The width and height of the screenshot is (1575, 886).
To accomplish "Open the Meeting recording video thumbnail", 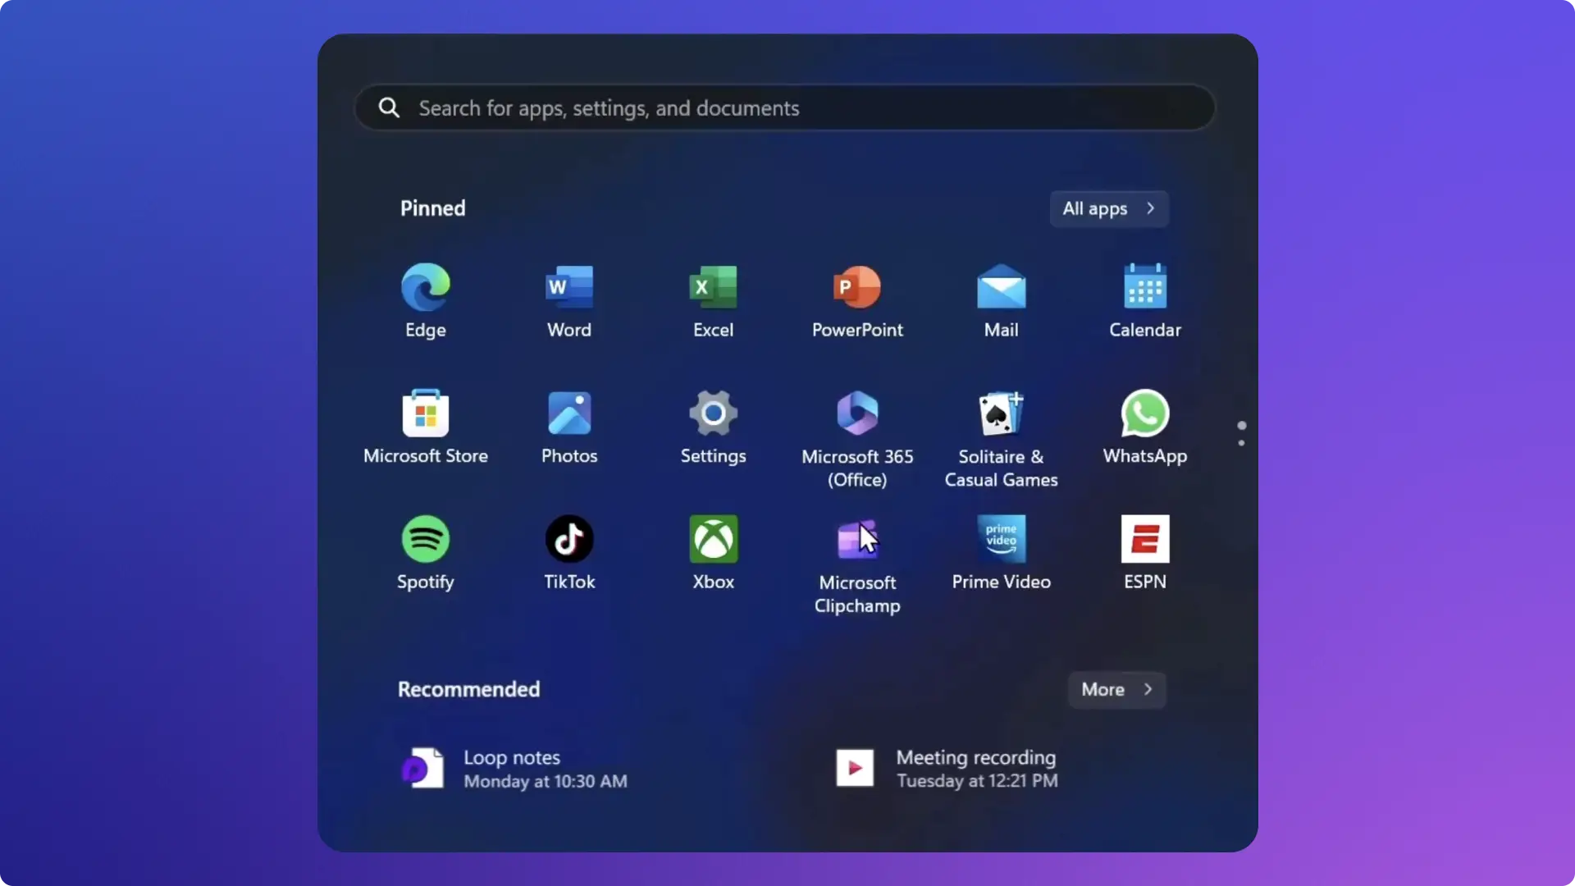I will click(x=855, y=768).
